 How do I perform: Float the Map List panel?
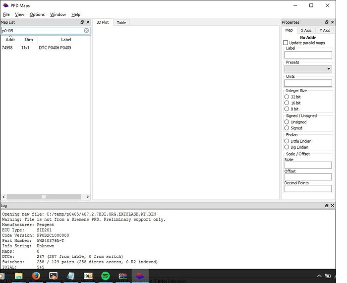coord(82,22)
